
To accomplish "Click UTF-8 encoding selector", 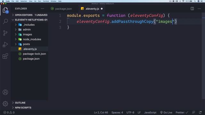I will (130, 112).
